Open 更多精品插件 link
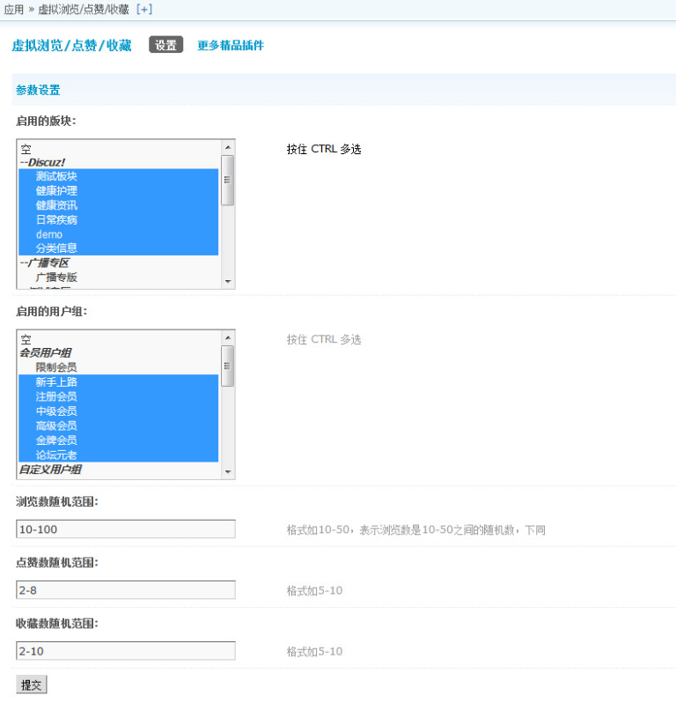Screen dimensions: 676x703 coord(231,45)
